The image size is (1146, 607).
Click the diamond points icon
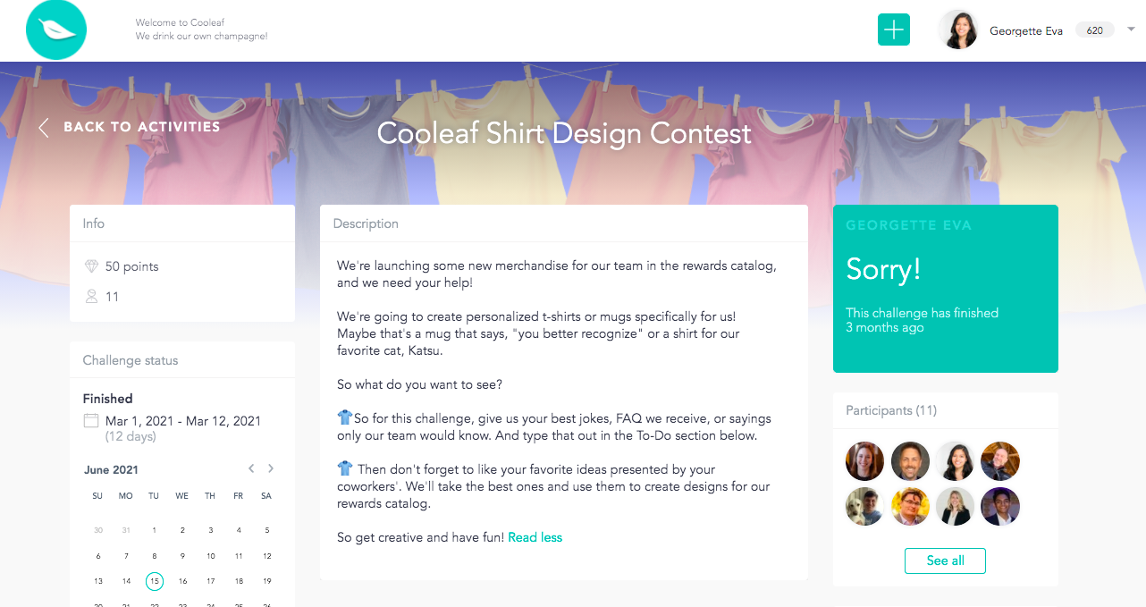click(x=91, y=266)
